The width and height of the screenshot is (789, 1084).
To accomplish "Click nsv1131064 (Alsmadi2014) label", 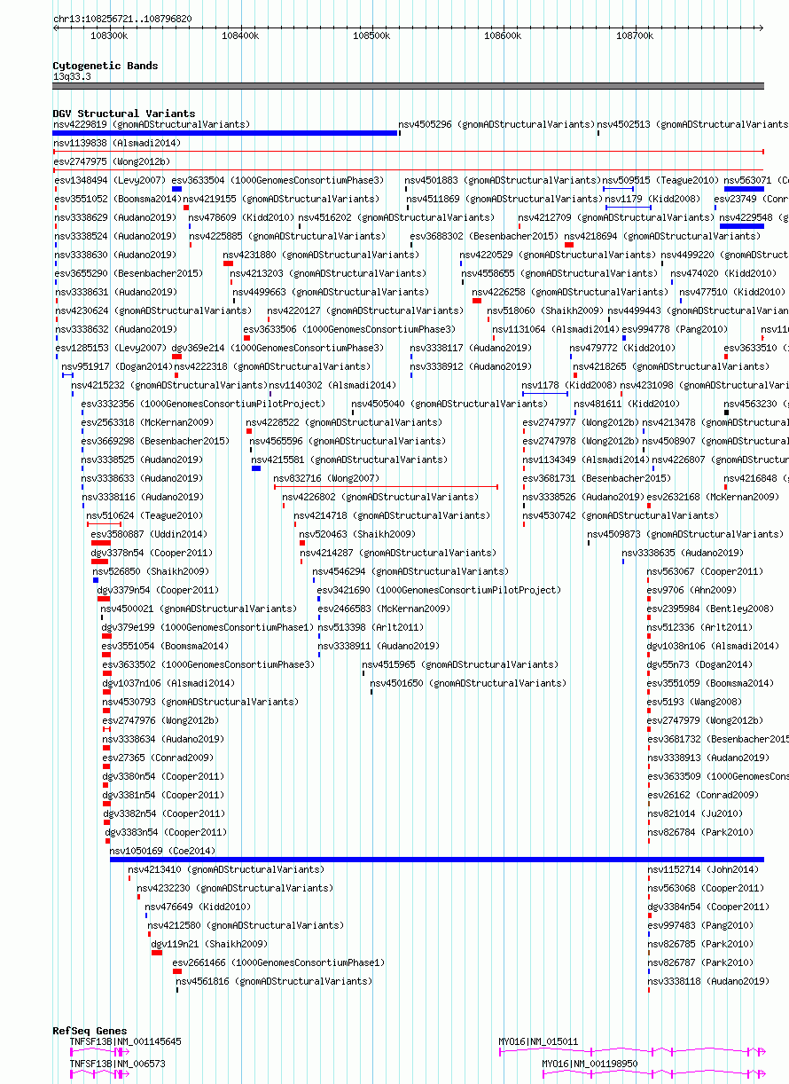I will 555,329.
